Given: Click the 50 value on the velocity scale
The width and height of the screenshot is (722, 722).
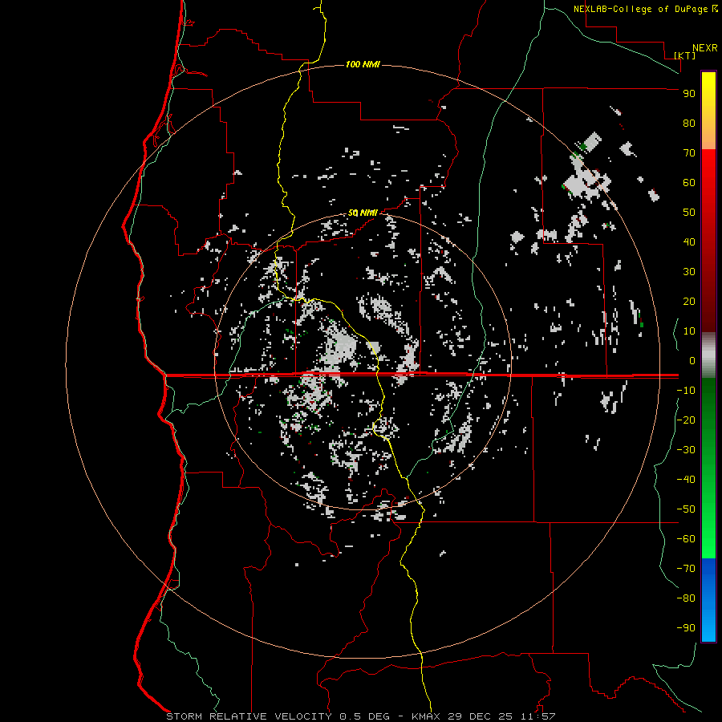Looking at the screenshot, I should pyautogui.click(x=689, y=213).
